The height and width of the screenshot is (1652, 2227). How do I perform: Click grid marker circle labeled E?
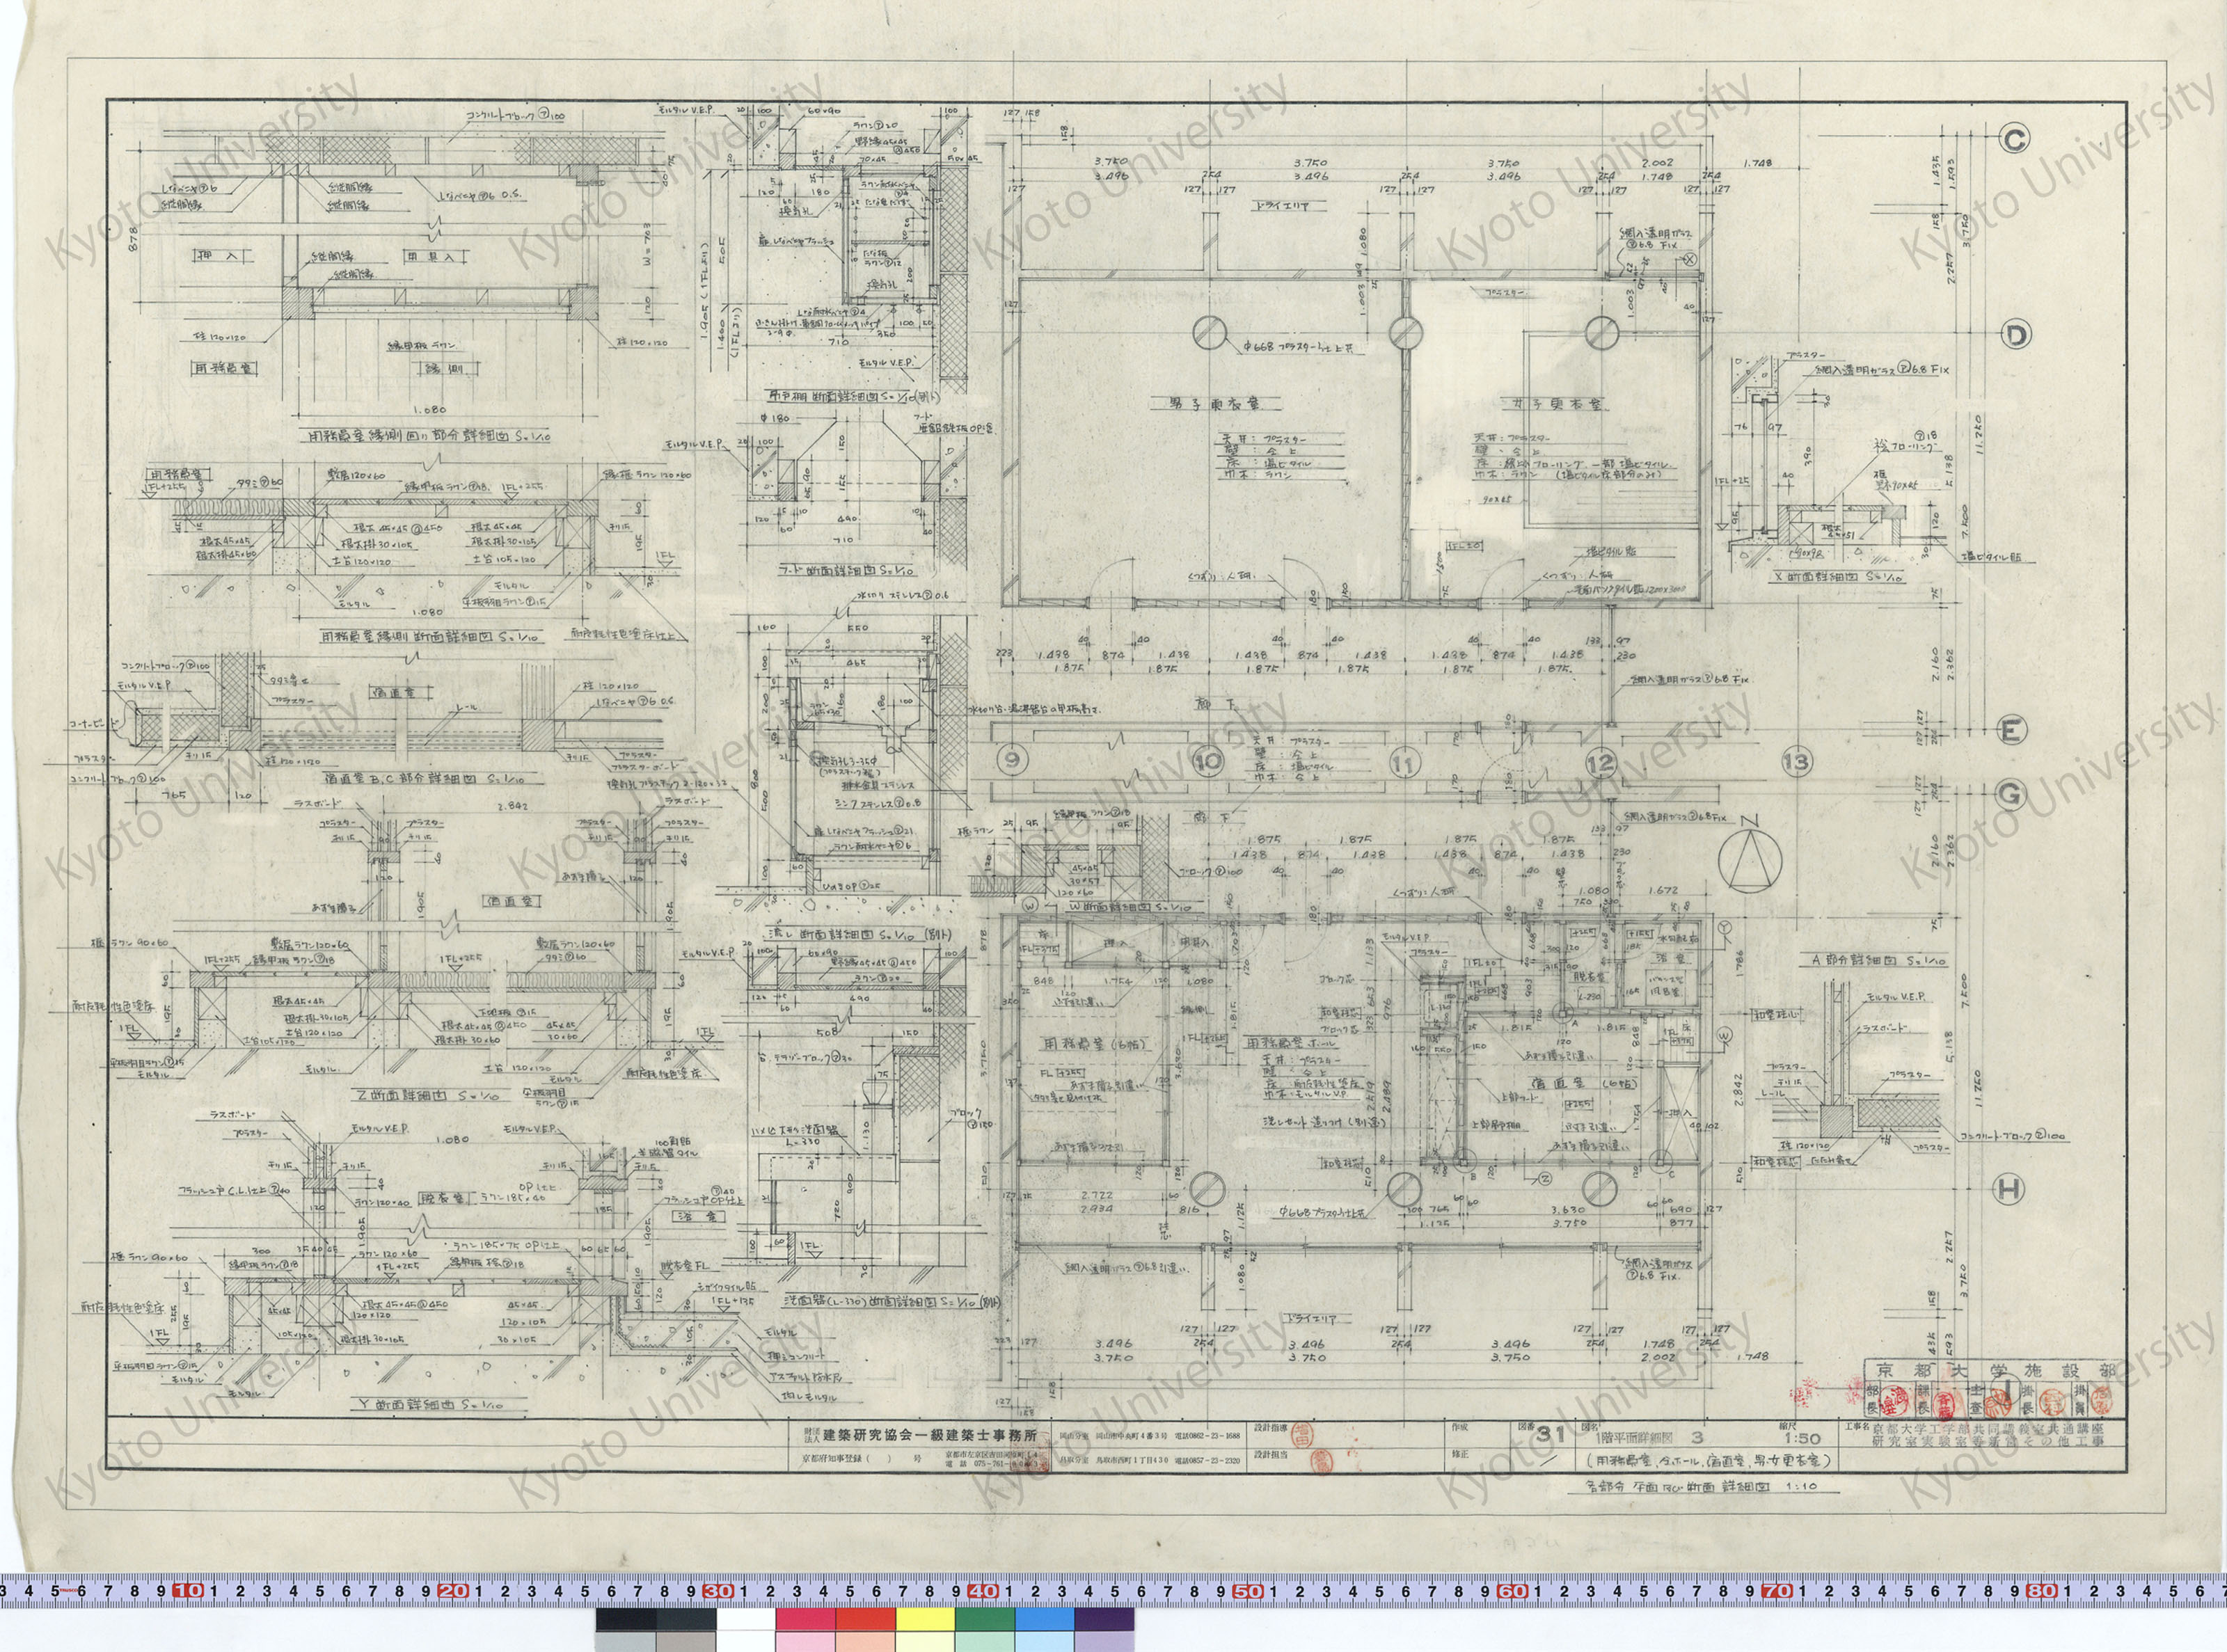2011,730
